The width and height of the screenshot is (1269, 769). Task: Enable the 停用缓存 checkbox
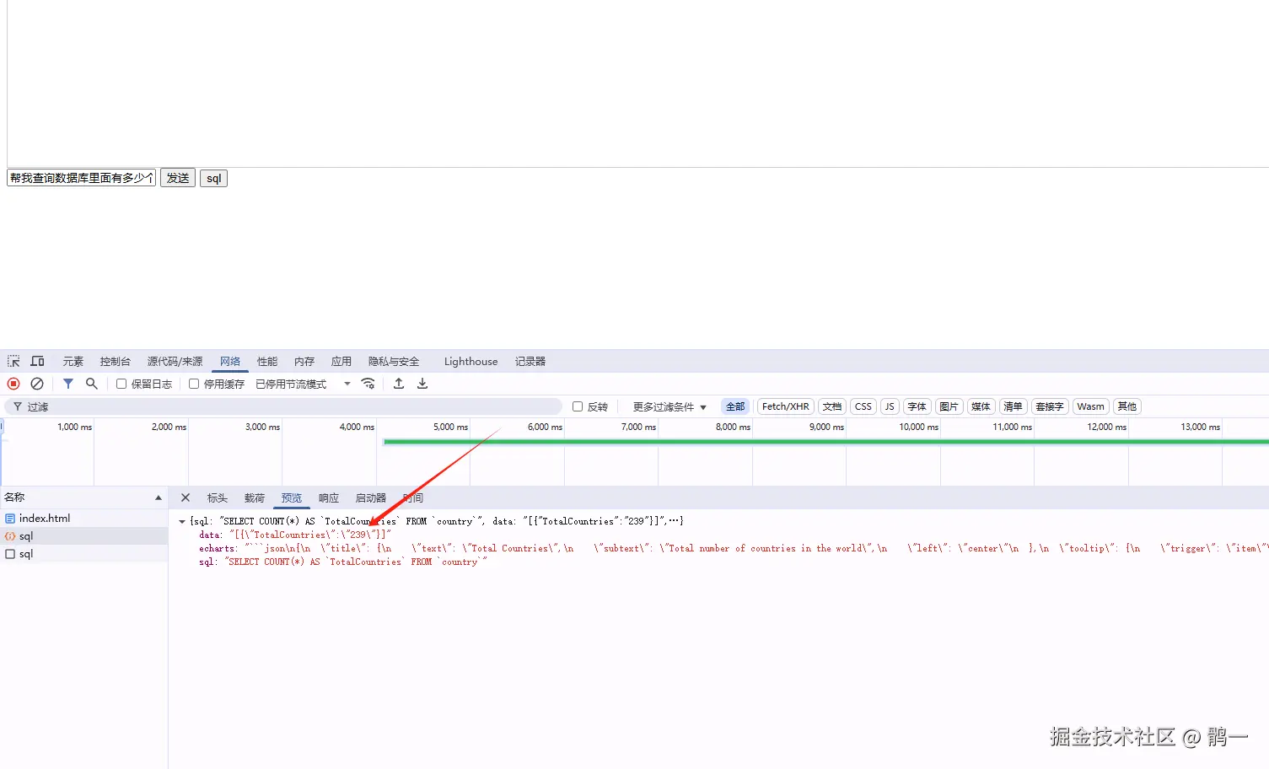(194, 384)
